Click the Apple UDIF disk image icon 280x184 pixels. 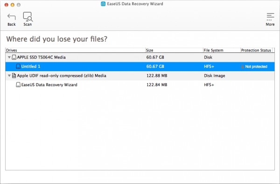(14, 75)
